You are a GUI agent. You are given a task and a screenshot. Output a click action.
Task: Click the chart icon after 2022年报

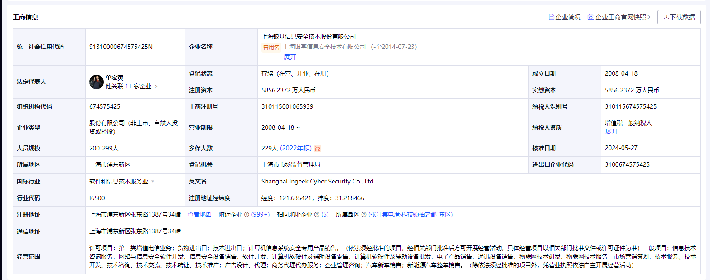318,149
